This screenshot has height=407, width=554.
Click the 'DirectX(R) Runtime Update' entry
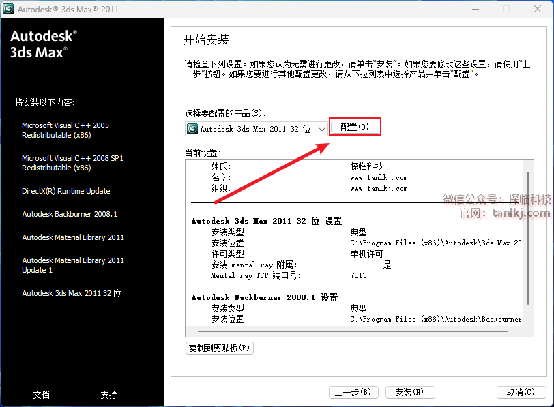pos(65,191)
